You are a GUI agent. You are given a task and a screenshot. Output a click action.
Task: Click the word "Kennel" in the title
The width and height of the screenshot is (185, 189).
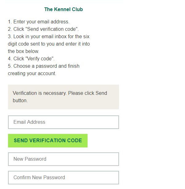tap(63, 9)
